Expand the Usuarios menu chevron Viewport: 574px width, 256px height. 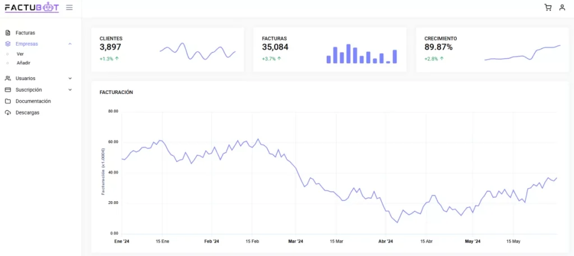point(70,79)
